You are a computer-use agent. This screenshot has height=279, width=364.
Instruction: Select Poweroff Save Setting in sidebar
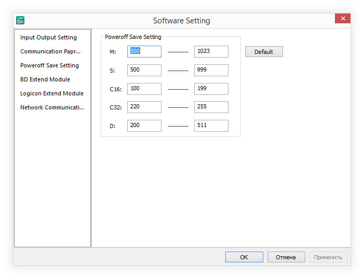click(x=49, y=65)
